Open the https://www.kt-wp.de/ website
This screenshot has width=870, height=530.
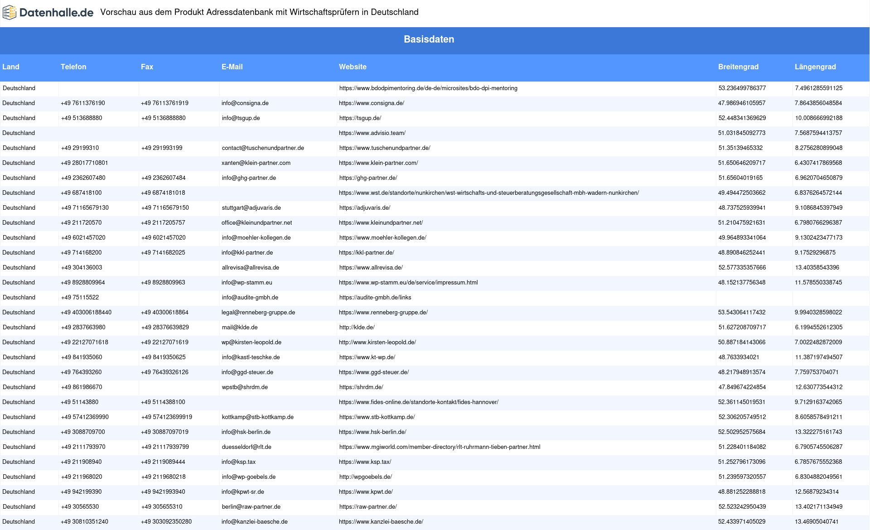click(x=367, y=357)
